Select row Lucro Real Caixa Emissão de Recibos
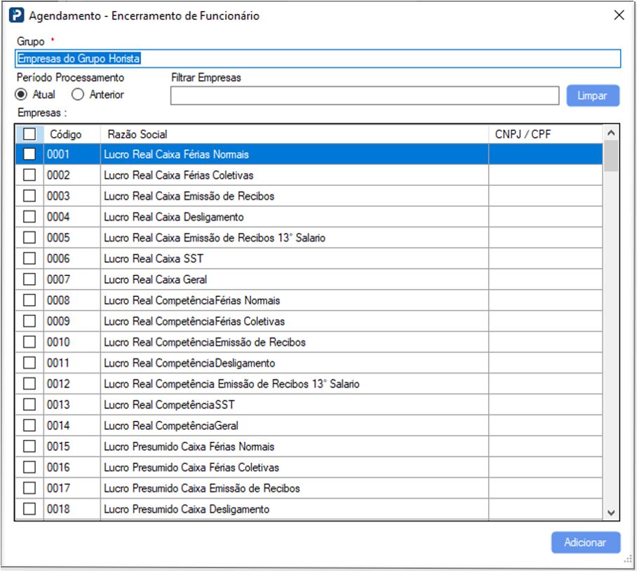The height and width of the screenshot is (571, 637). pyautogui.click(x=309, y=196)
